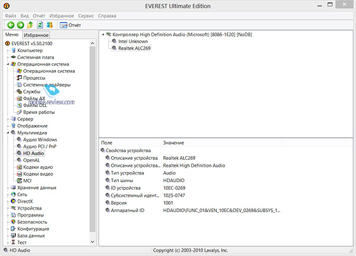Select Программы in the tree

(x=31, y=215)
